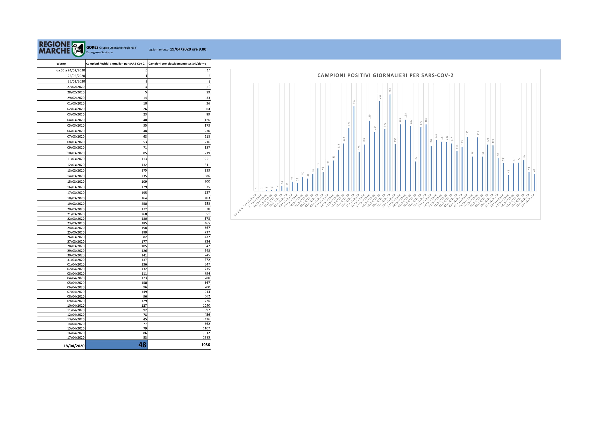
Task: Select the 22/03/2020 date cell
Action: tap(61, 219)
